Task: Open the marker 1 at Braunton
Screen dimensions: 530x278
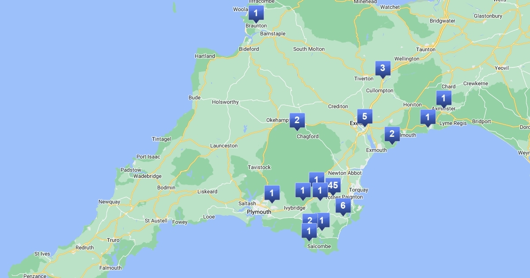Action: click(x=256, y=13)
